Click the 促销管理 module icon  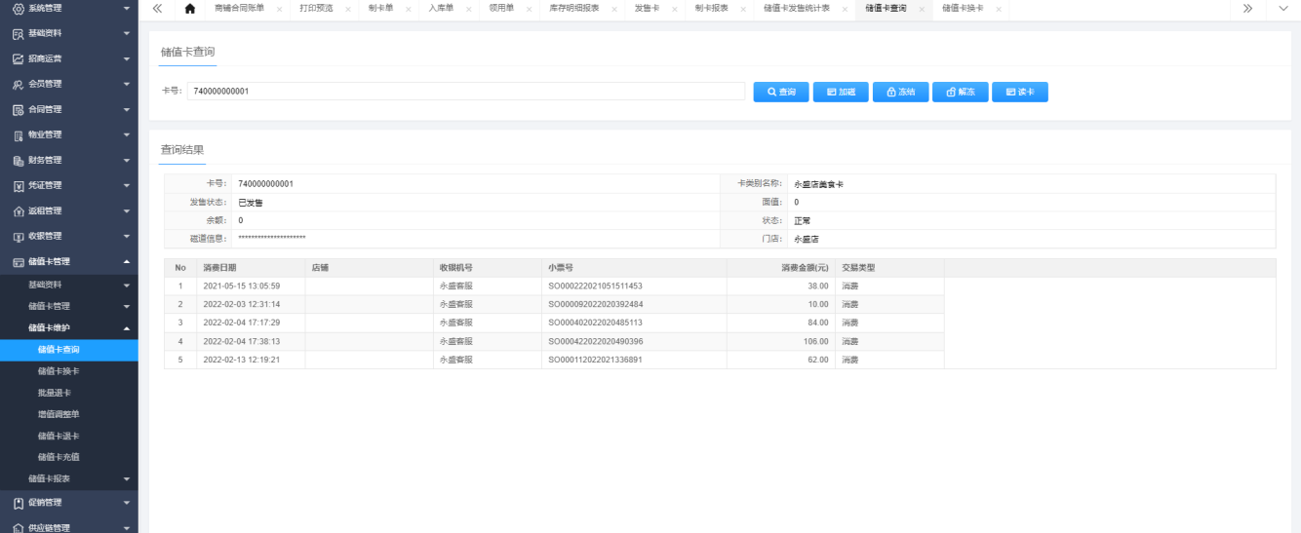[18, 503]
